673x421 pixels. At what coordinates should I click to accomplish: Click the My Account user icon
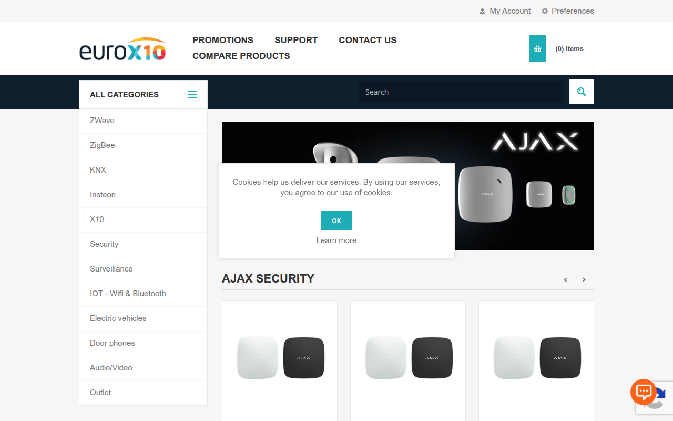pyautogui.click(x=482, y=11)
